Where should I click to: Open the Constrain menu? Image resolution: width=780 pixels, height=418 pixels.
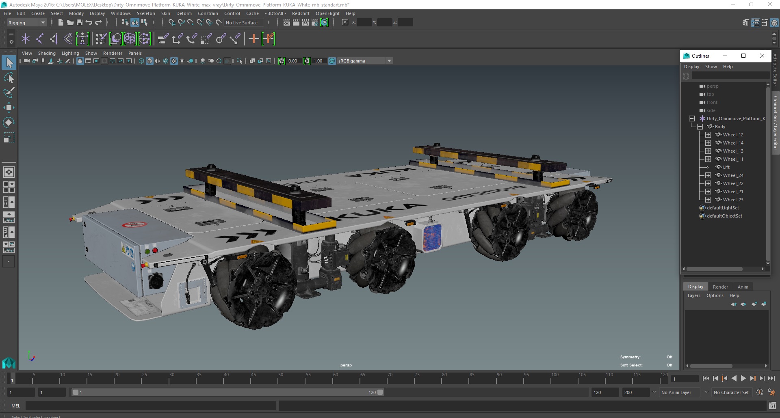pos(208,13)
